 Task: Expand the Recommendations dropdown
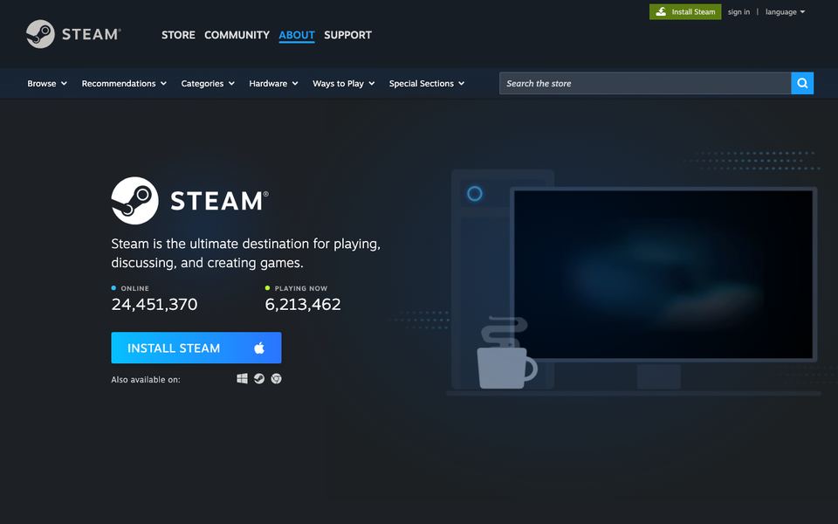click(x=124, y=84)
